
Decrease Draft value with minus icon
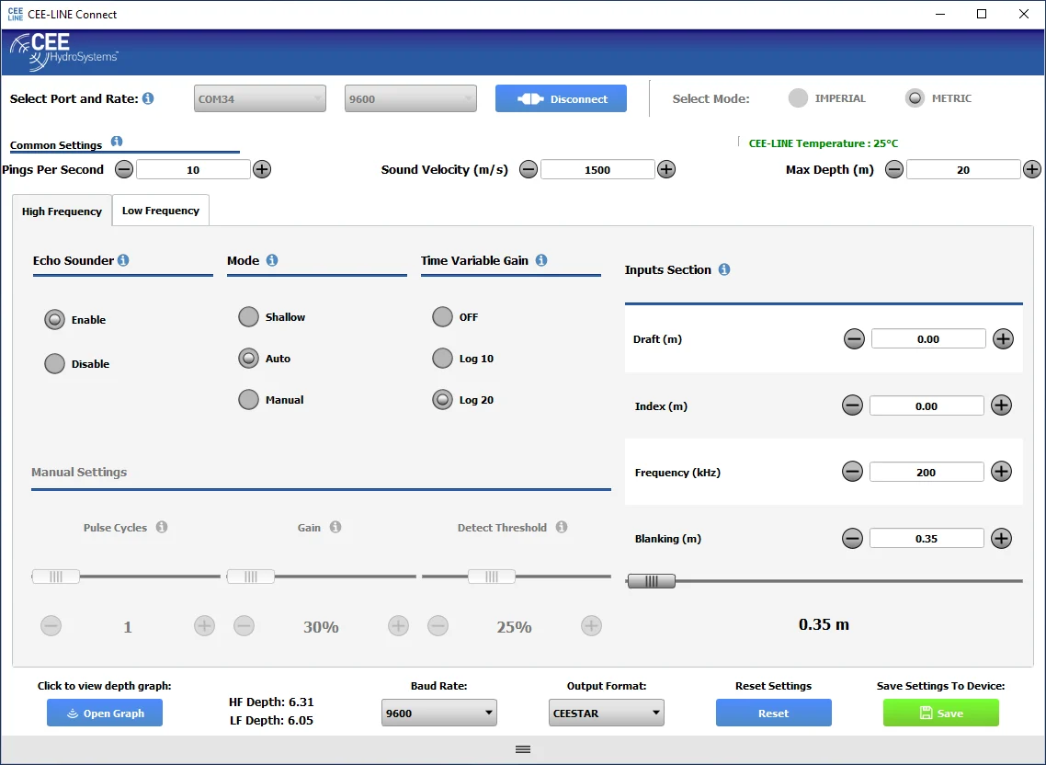point(855,339)
